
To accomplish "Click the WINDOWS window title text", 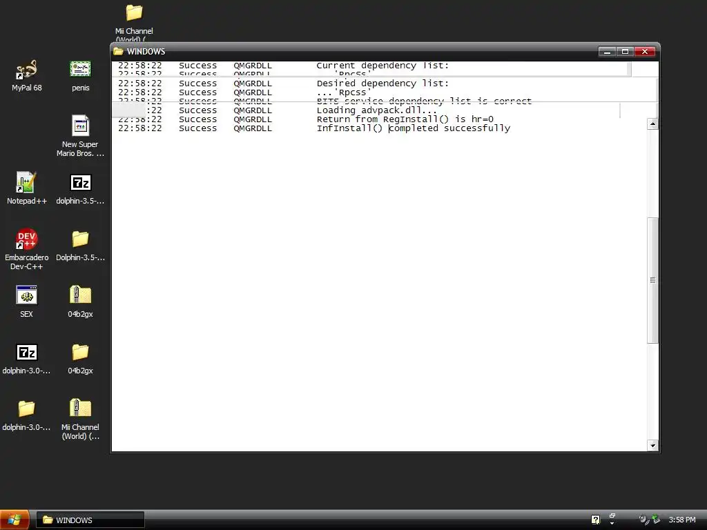I will (146, 51).
